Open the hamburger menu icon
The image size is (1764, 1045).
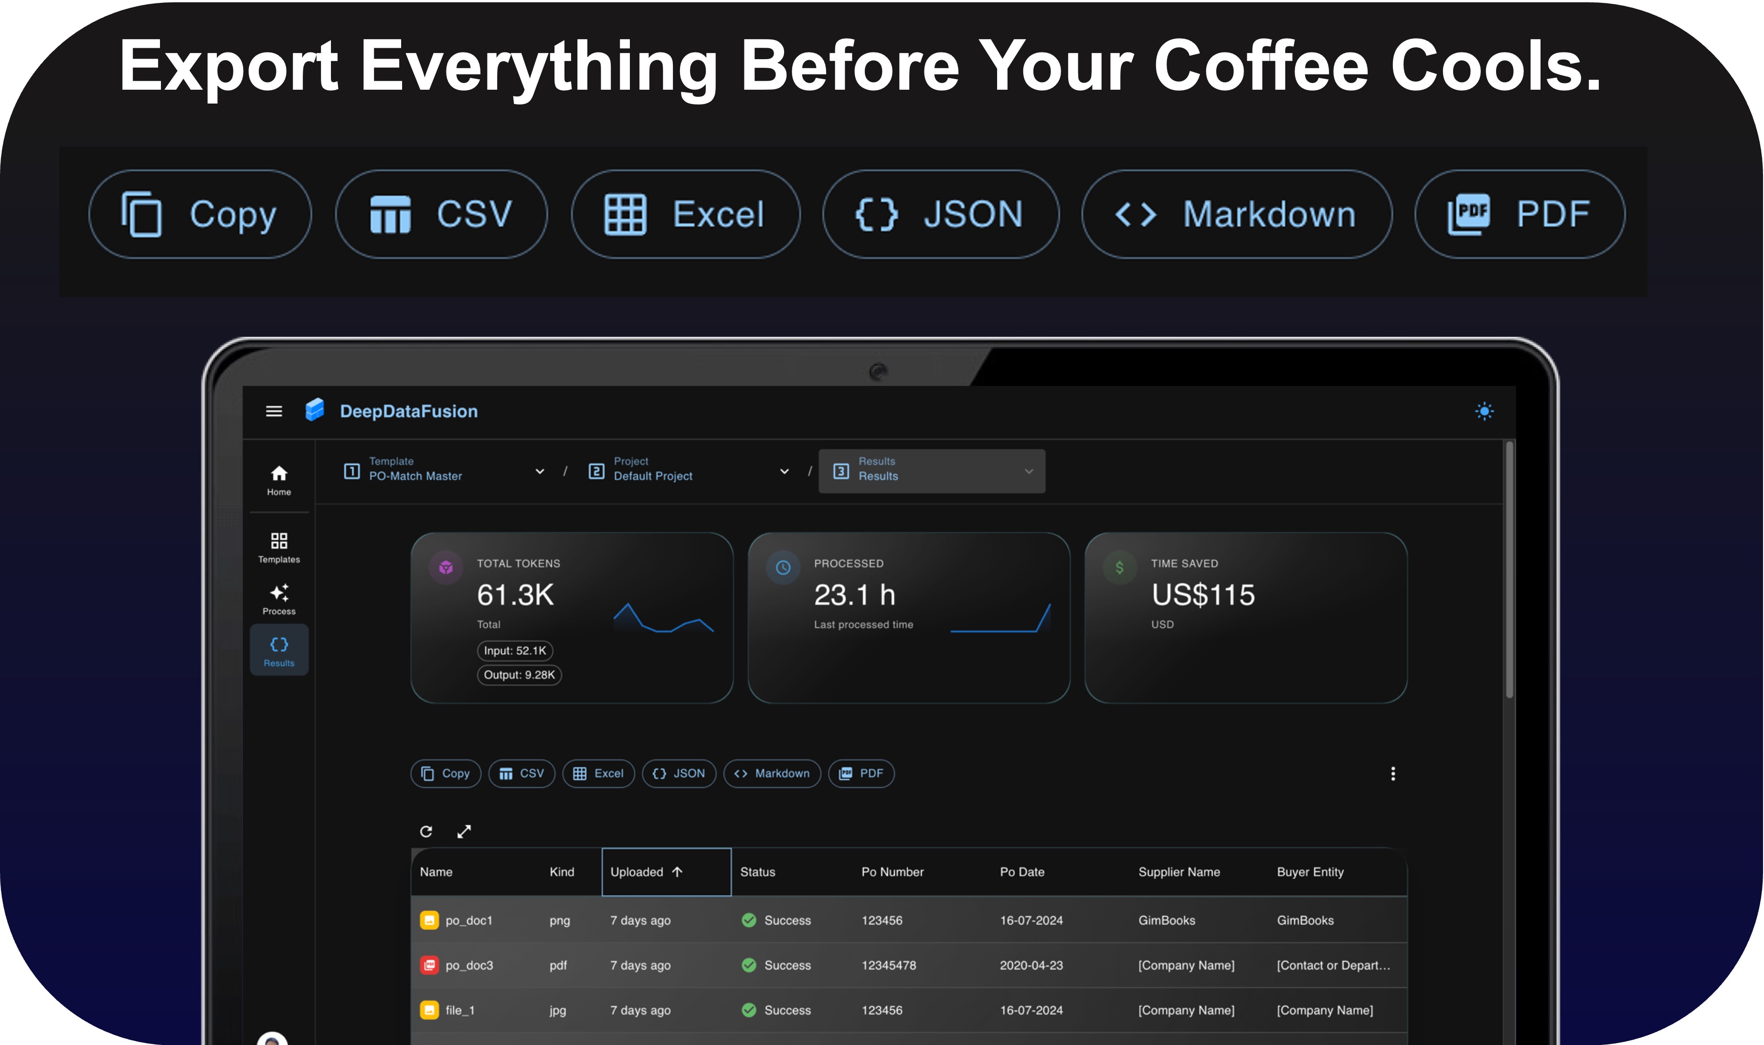274,411
